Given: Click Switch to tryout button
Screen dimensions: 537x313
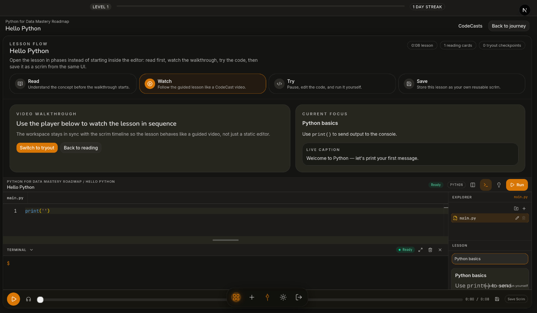Looking at the screenshot, I should [x=37, y=148].
